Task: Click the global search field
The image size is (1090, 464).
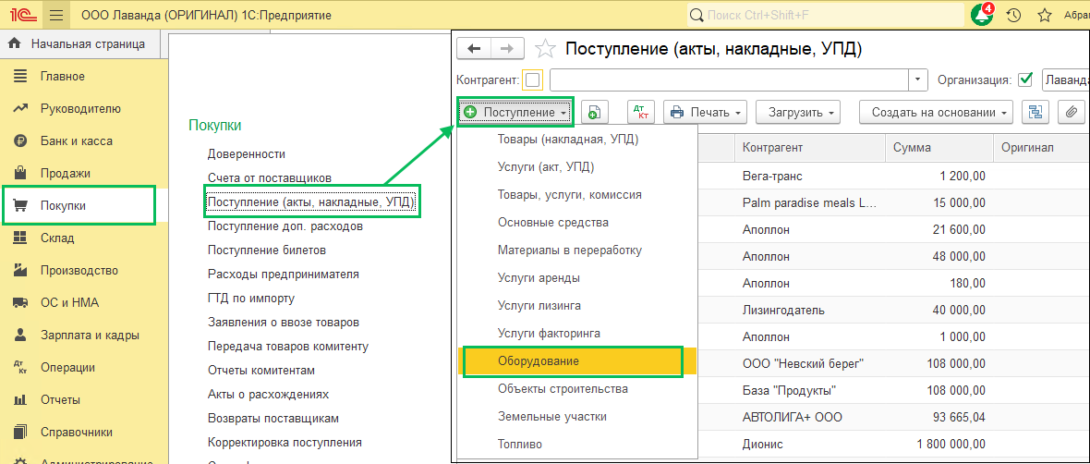Action: pos(825,15)
